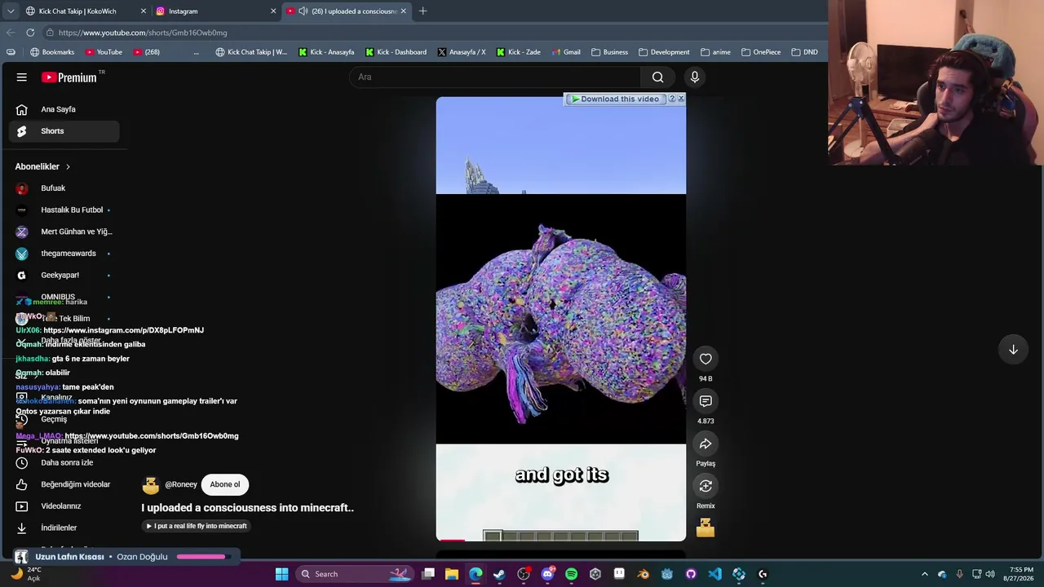Open the Development bookmarks folder
Screen dimensions: 1044x587
point(664,52)
